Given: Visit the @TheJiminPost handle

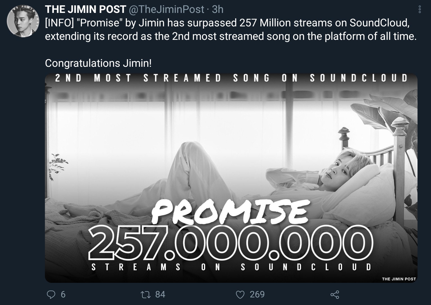Looking at the screenshot, I should pyautogui.click(x=166, y=10).
